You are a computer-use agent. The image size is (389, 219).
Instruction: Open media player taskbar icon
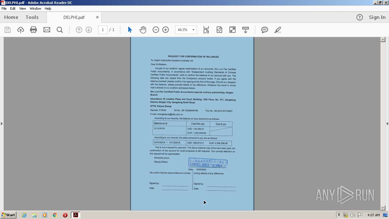tap(45, 215)
